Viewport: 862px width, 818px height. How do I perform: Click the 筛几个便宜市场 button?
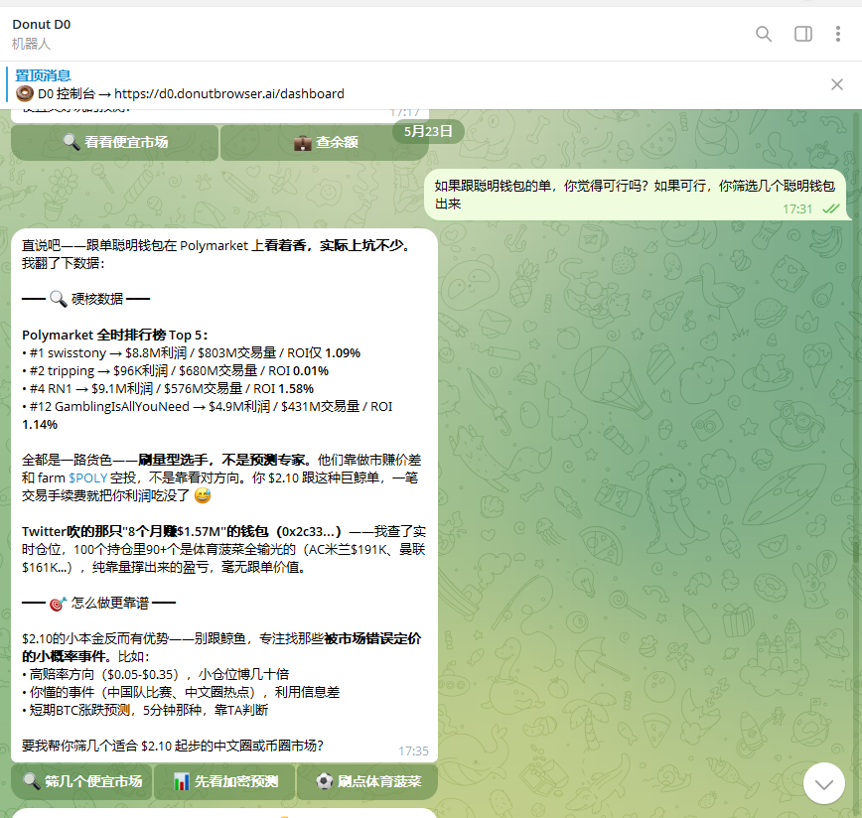coord(81,781)
